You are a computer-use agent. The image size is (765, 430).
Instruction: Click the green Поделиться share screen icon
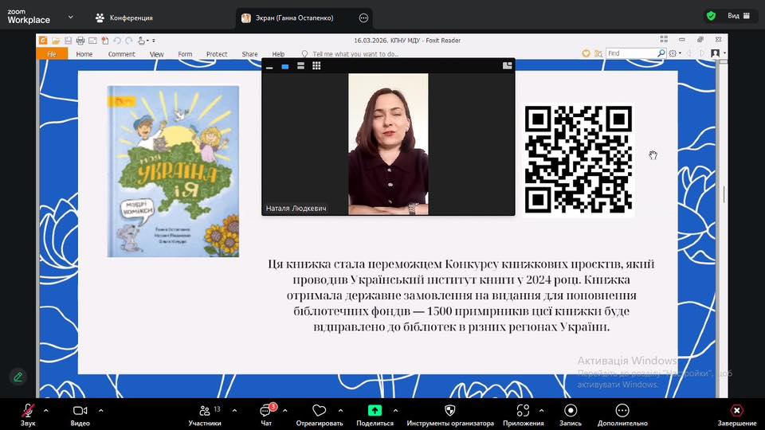(375, 412)
